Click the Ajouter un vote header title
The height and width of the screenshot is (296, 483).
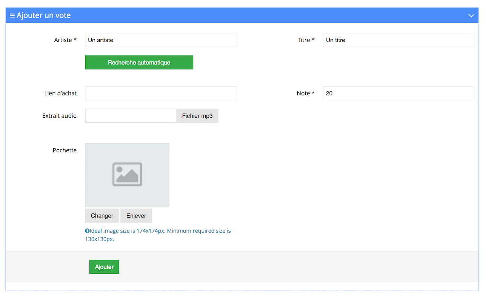point(44,15)
